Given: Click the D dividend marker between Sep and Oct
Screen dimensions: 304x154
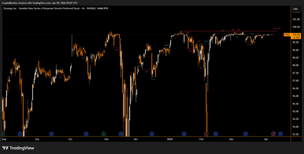Looking at the screenshot, I should [51, 134].
